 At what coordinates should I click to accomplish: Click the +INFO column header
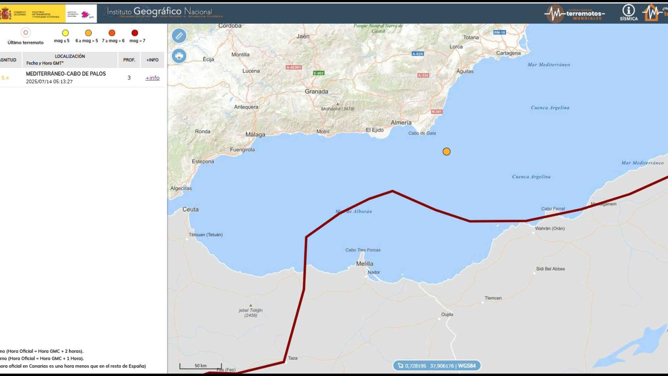pyautogui.click(x=152, y=60)
